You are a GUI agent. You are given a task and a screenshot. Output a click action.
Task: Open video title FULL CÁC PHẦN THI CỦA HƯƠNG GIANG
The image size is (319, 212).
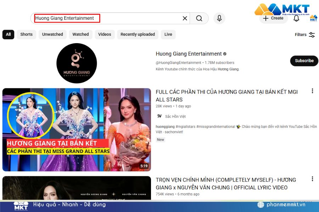226,96
